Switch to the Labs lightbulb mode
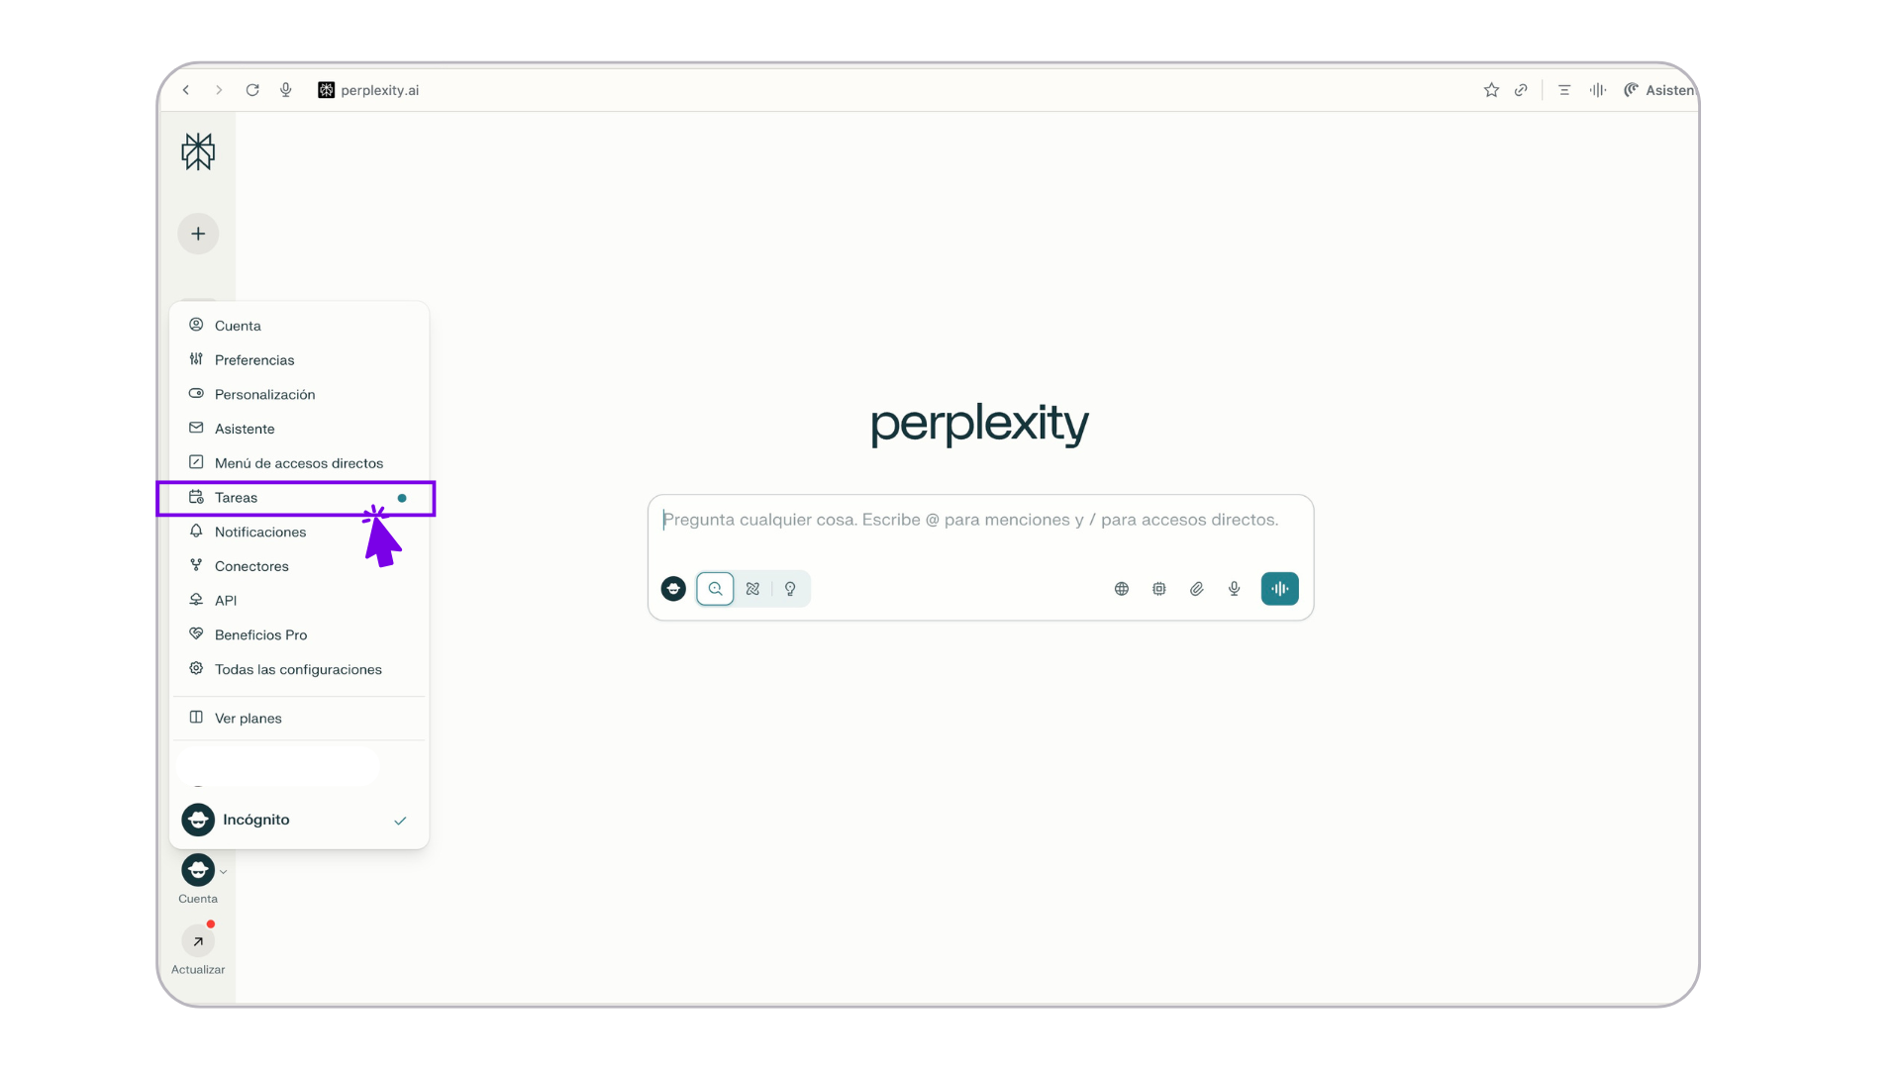Viewport: 1901px width, 1069px height. coord(790,589)
